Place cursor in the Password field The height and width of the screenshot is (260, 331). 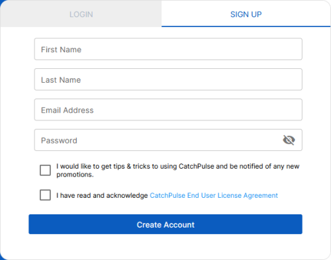click(168, 140)
